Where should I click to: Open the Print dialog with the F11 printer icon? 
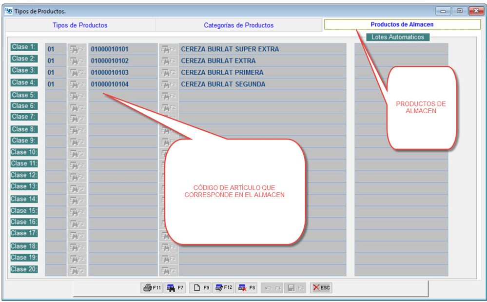pyautogui.click(x=151, y=287)
